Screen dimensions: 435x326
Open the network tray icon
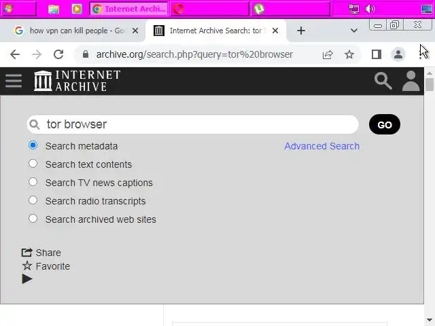353,9
